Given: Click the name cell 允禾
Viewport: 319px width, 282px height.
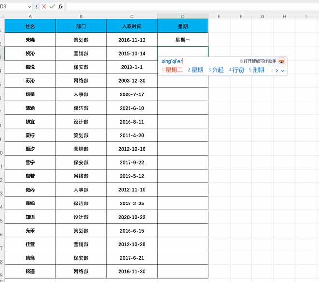Looking at the screenshot, I should point(30,231).
